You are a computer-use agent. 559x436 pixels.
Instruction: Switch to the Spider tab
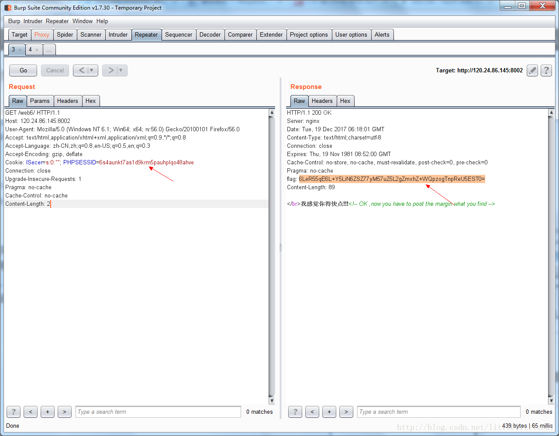point(65,34)
